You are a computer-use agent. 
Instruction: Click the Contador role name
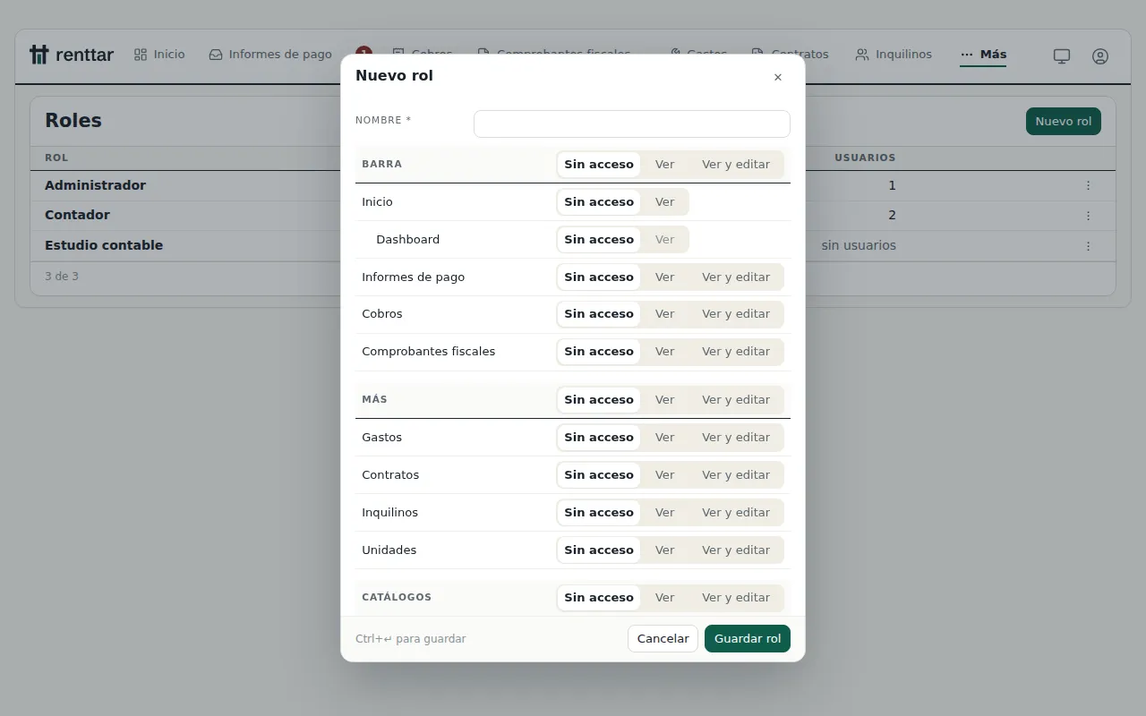pyautogui.click(x=77, y=215)
